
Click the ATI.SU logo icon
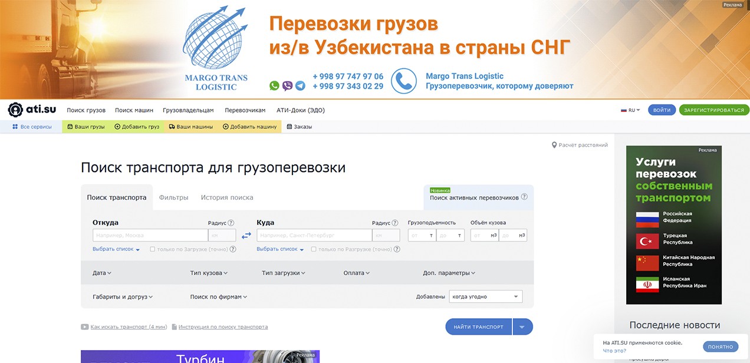(15, 110)
